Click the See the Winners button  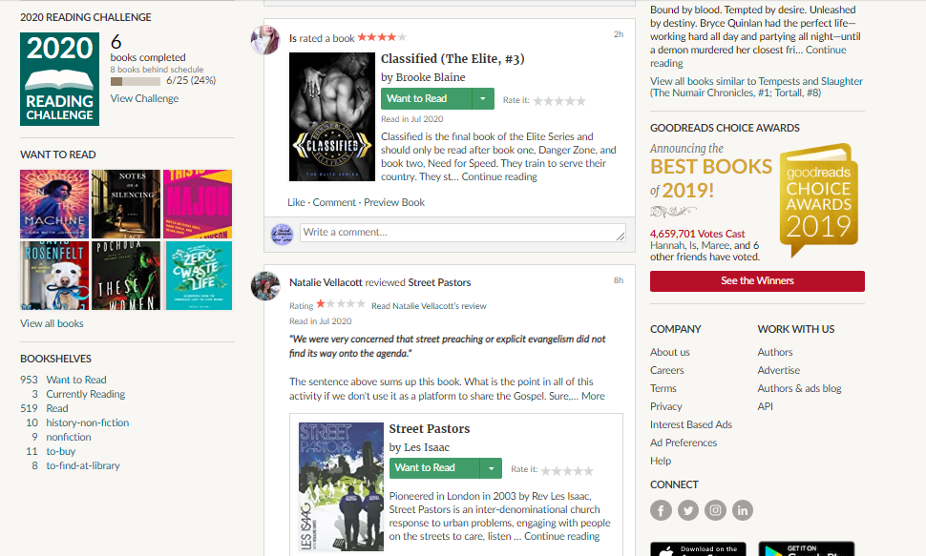pyautogui.click(x=757, y=281)
